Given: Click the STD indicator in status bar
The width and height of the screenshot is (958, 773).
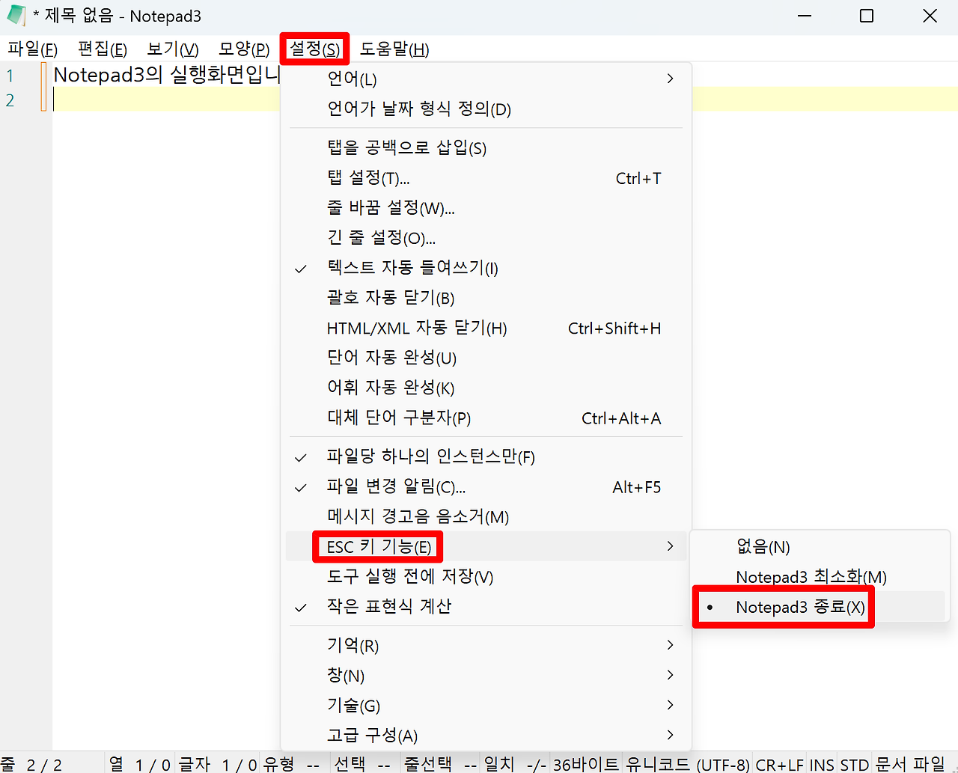Looking at the screenshot, I should (855, 764).
